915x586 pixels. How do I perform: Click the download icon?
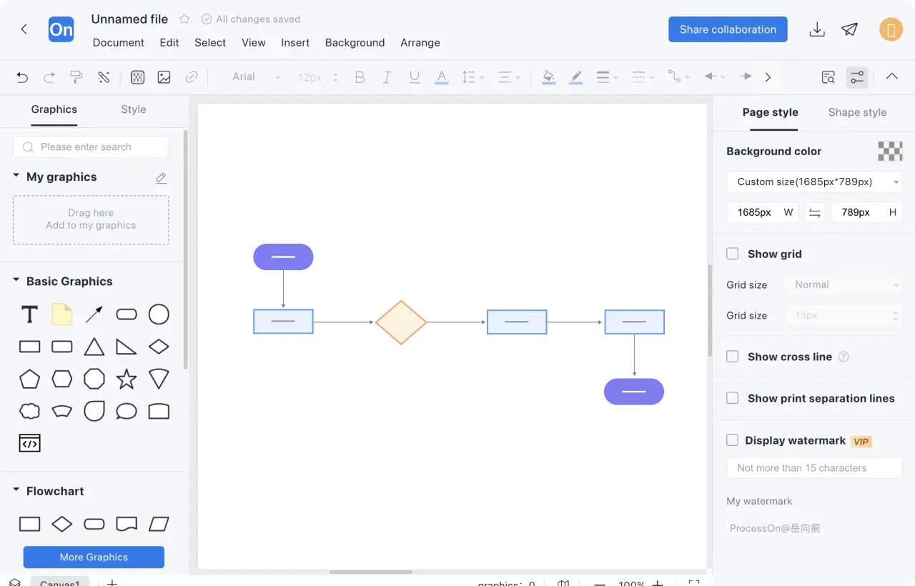click(816, 29)
